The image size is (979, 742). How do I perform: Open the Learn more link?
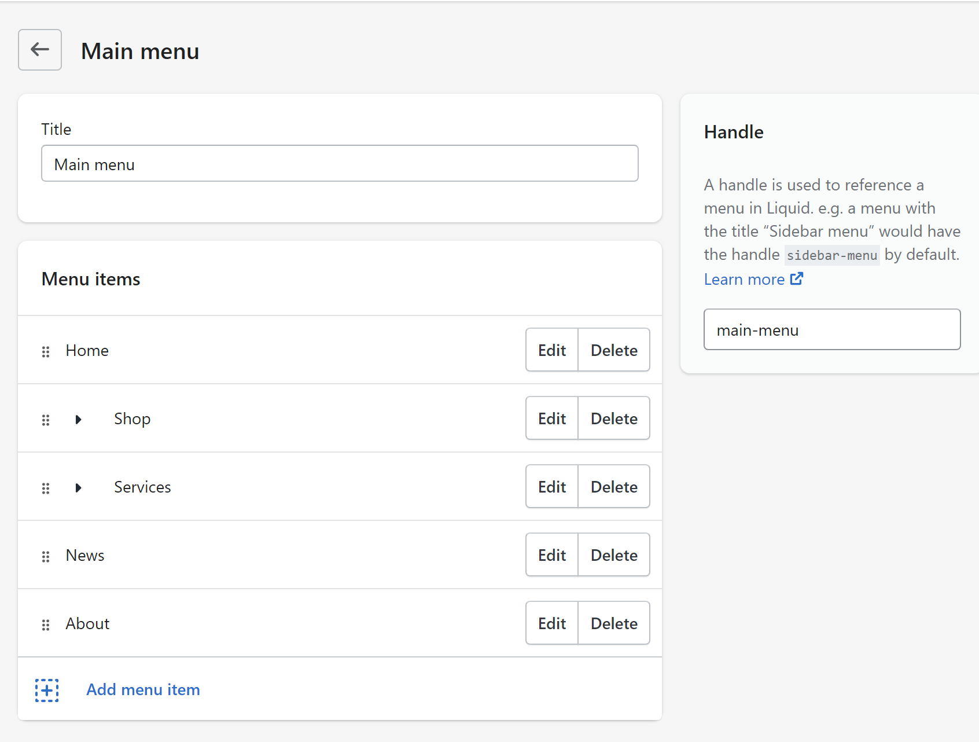[x=744, y=280]
